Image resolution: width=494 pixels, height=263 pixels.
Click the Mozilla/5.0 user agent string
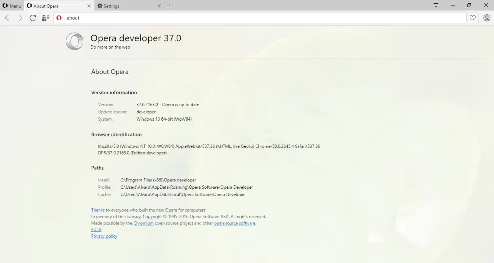point(209,146)
